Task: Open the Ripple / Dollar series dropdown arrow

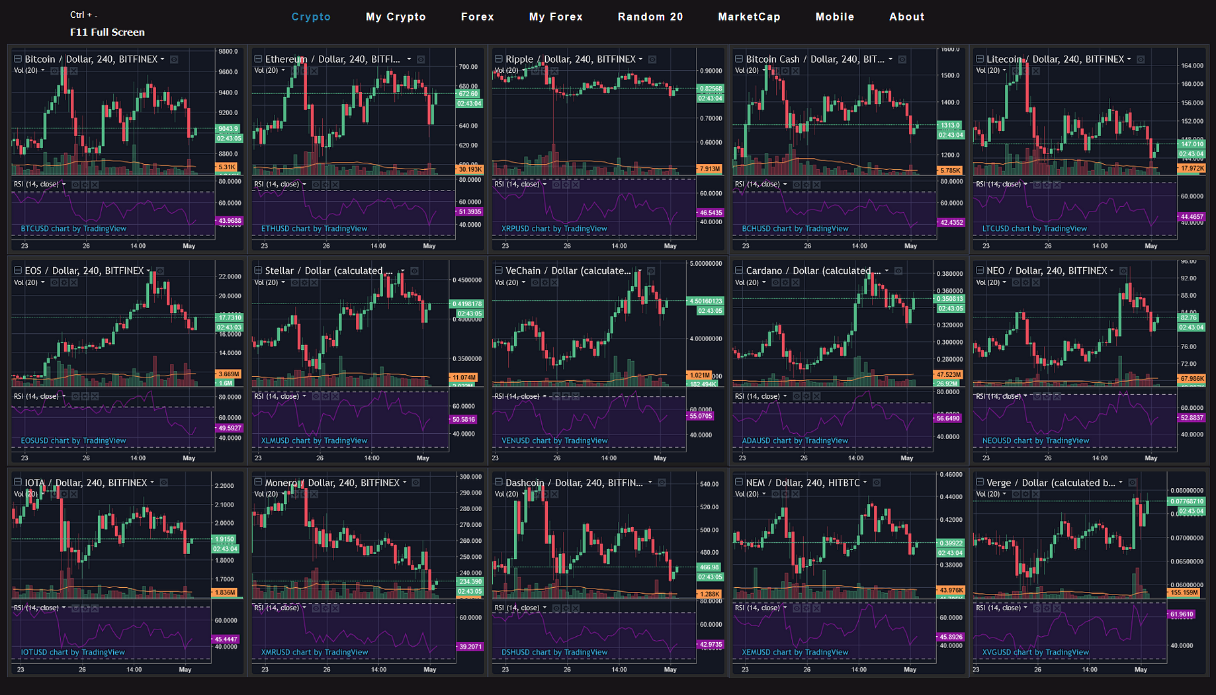Action: pos(641,59)
